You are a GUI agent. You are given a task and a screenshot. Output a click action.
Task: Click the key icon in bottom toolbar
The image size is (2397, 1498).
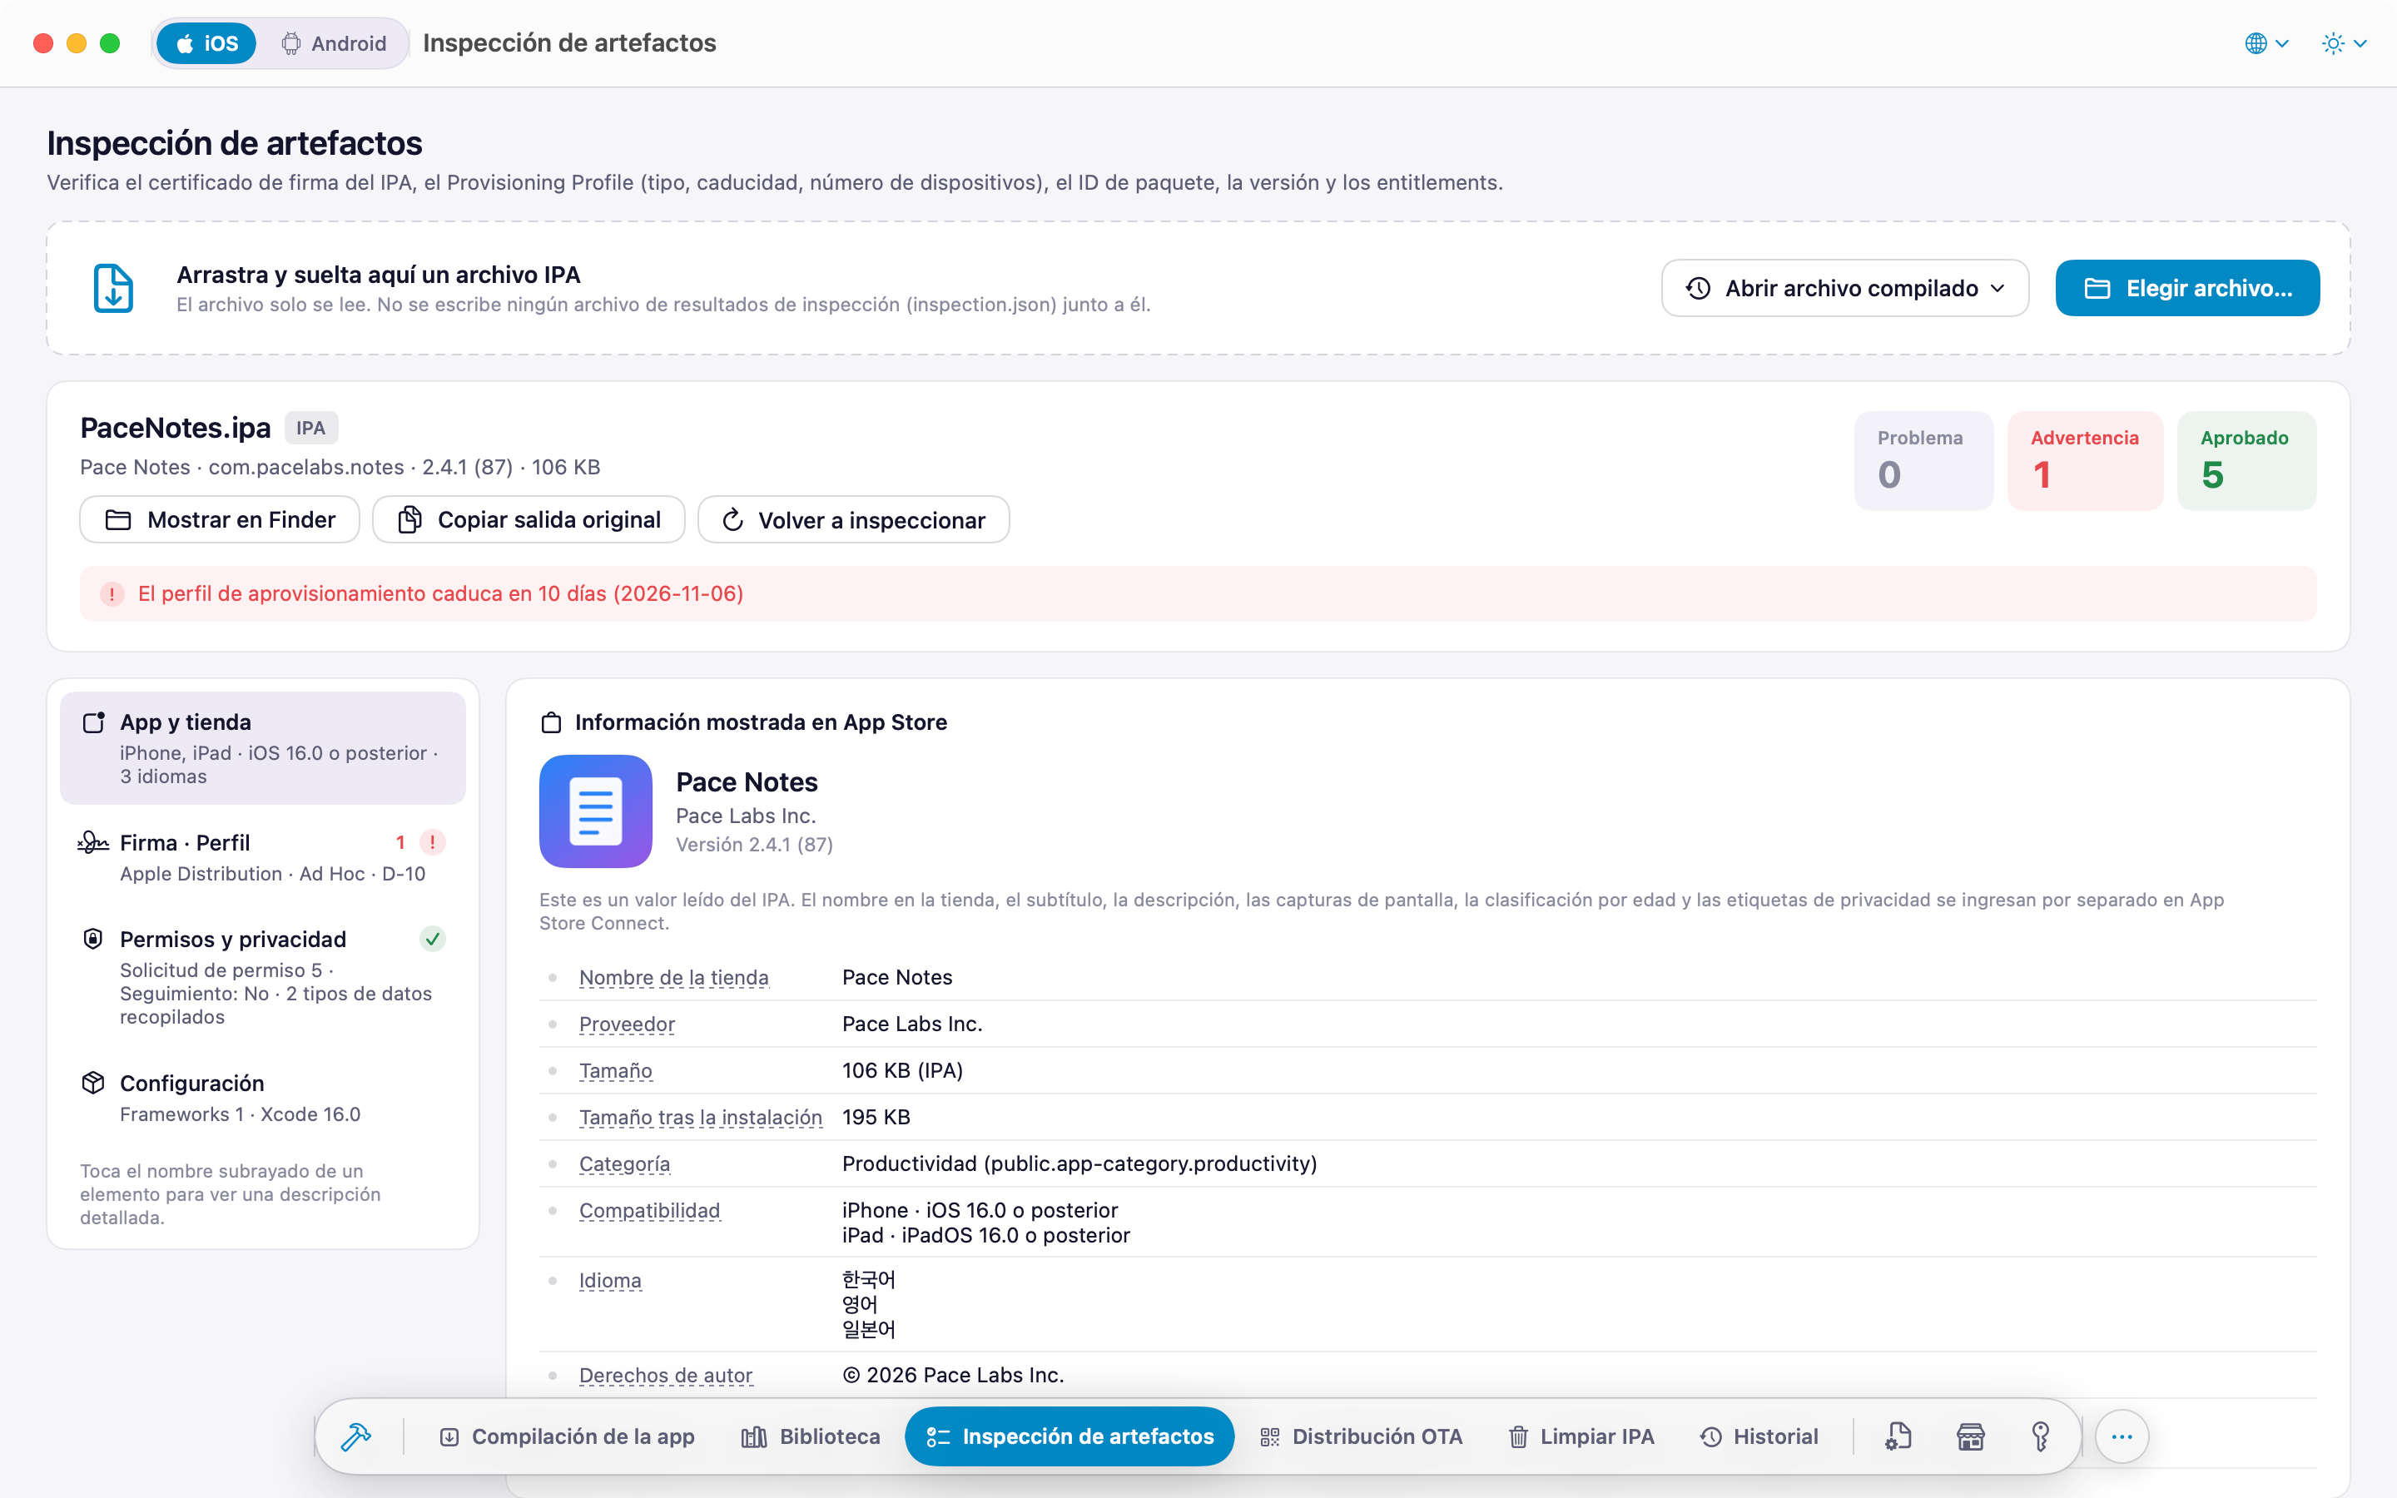click(x=2041, y=1436)
